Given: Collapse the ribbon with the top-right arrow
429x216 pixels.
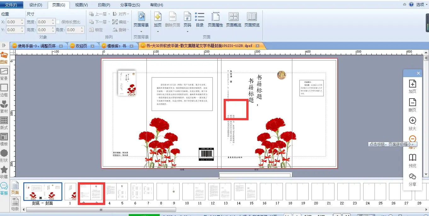Looking at the screenshot, I should tap(405, 4).
